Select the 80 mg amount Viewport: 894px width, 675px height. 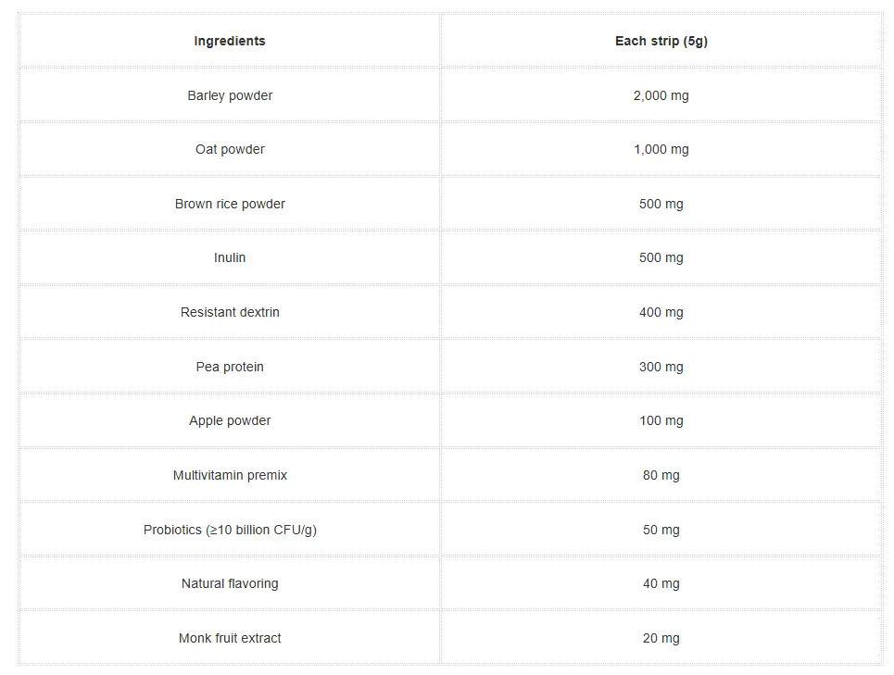pos(661,475)
